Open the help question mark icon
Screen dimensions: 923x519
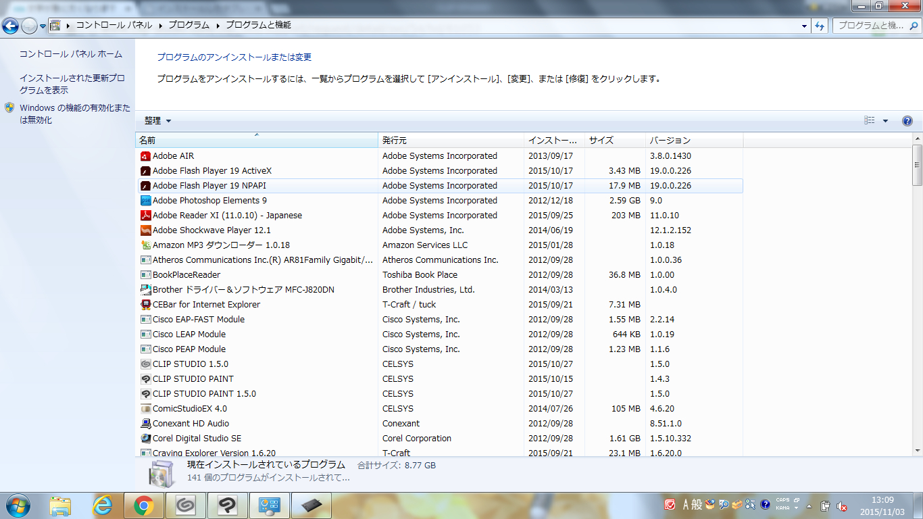click(907, 121)
